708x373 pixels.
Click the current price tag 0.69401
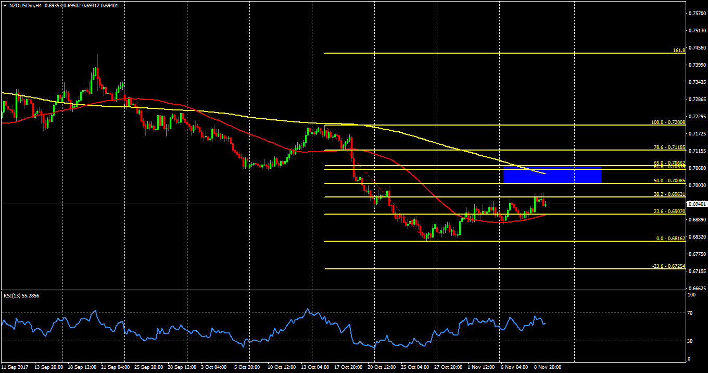click(x=697, y=204)
